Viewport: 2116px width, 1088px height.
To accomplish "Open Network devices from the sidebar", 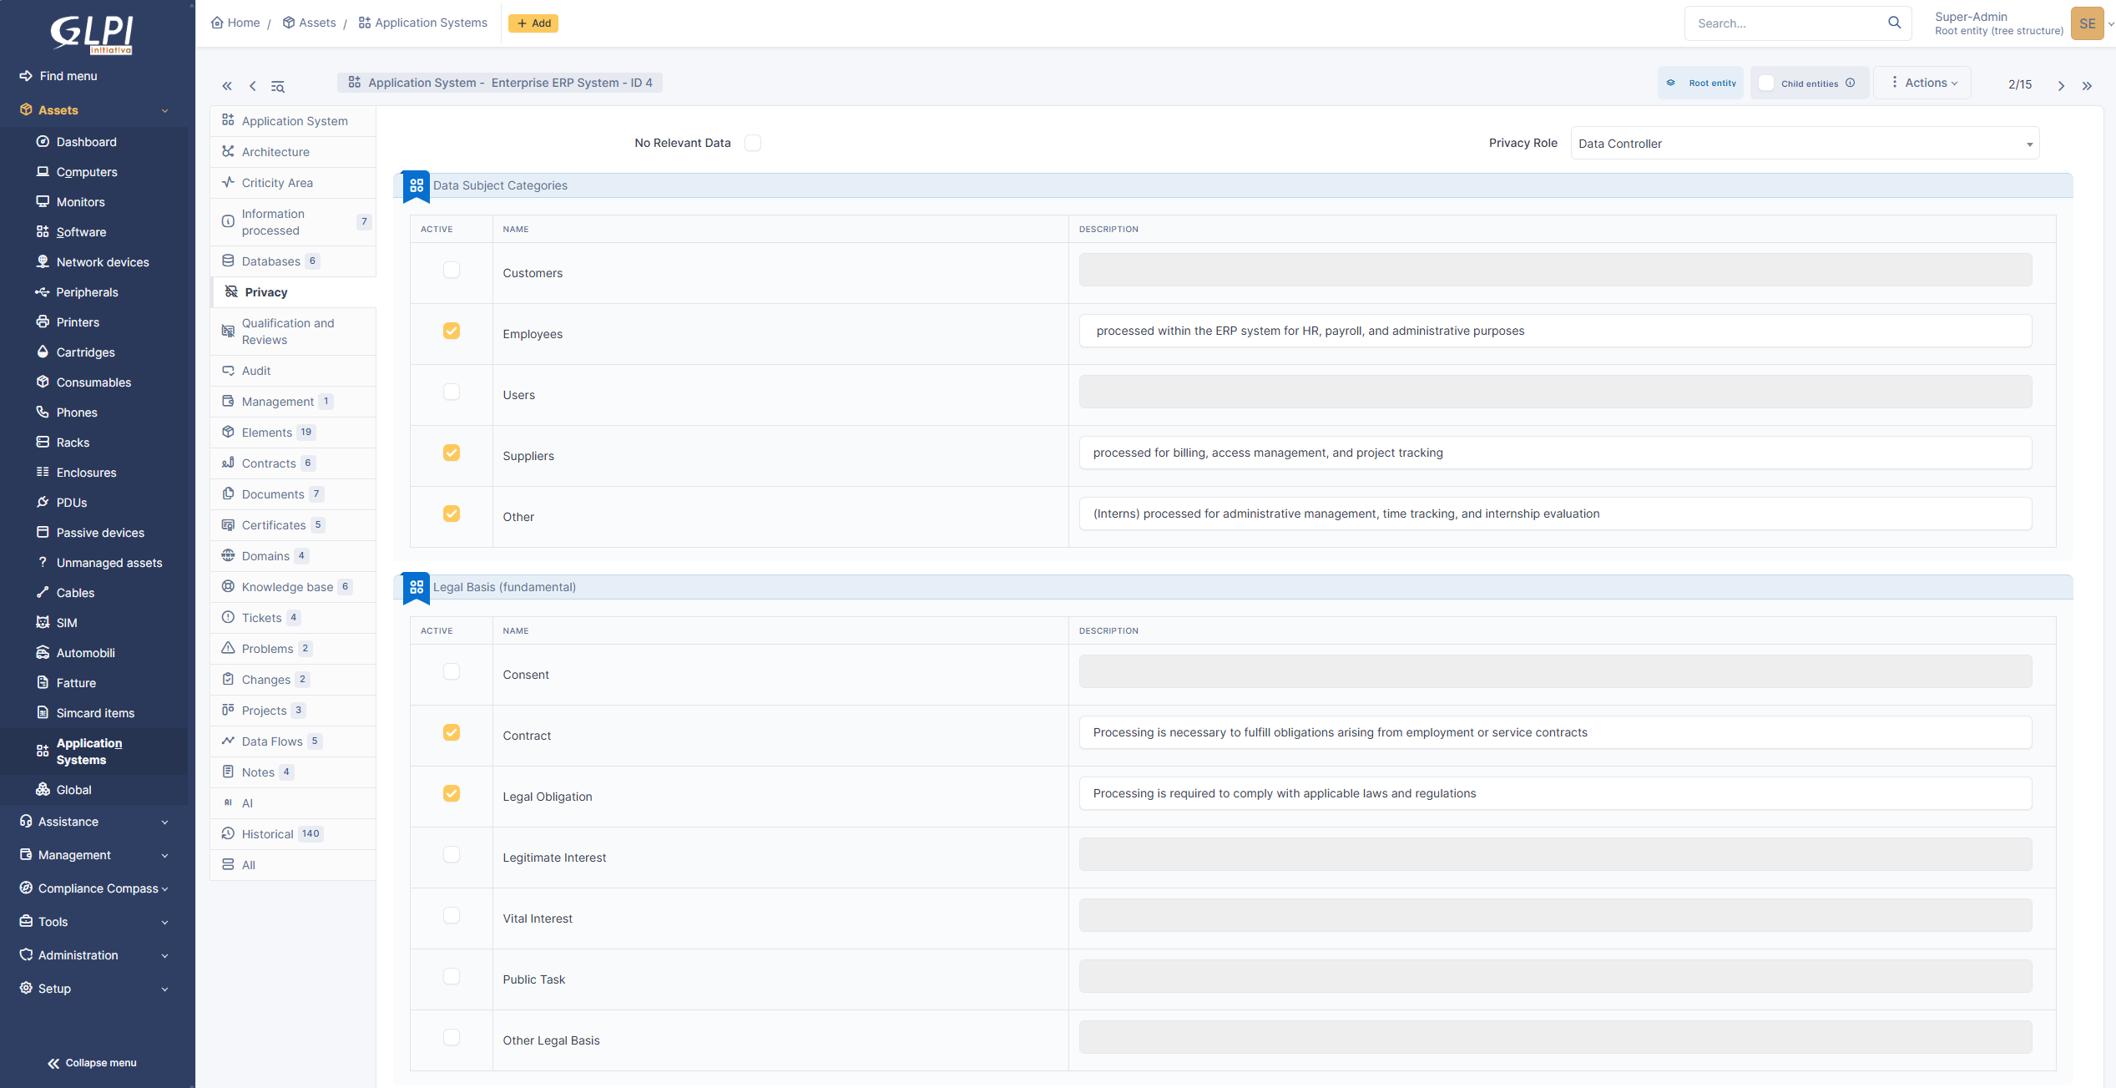I will [103, 262].
